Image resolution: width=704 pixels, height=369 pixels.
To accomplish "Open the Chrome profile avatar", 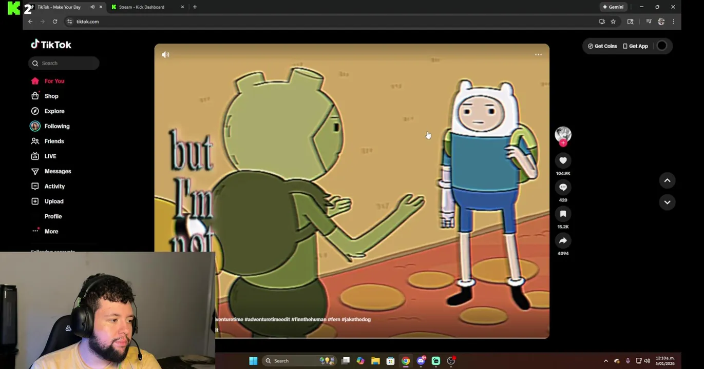I will [x=661, y=22].
